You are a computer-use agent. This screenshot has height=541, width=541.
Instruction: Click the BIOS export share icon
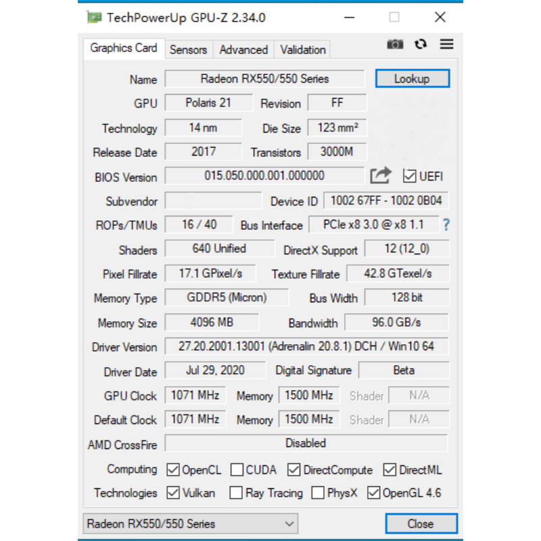pos(381,175)
